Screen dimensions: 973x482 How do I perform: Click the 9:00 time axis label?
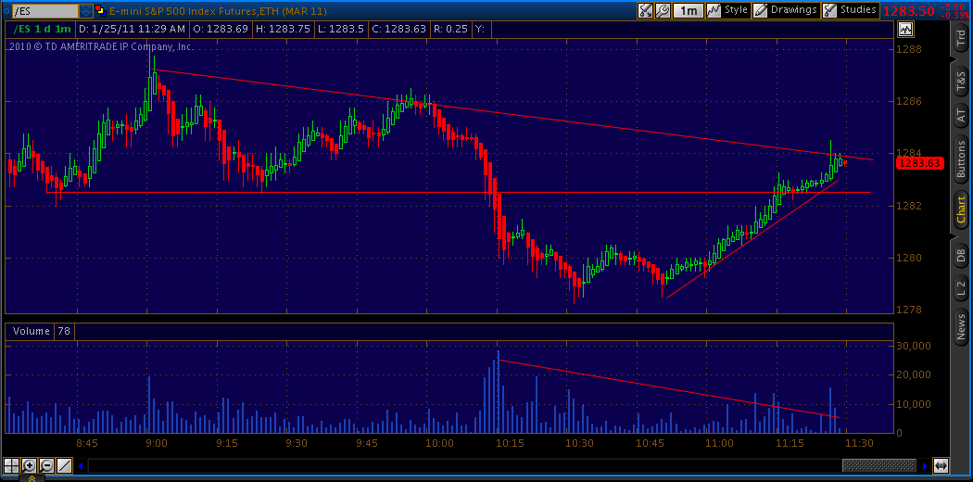click(156, 443)
